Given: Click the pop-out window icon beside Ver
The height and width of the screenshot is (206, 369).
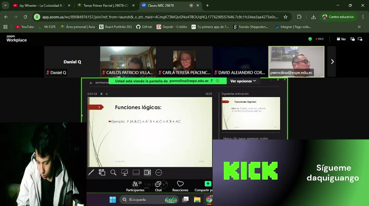Looking at the screenshot, I should click(352, 39).
